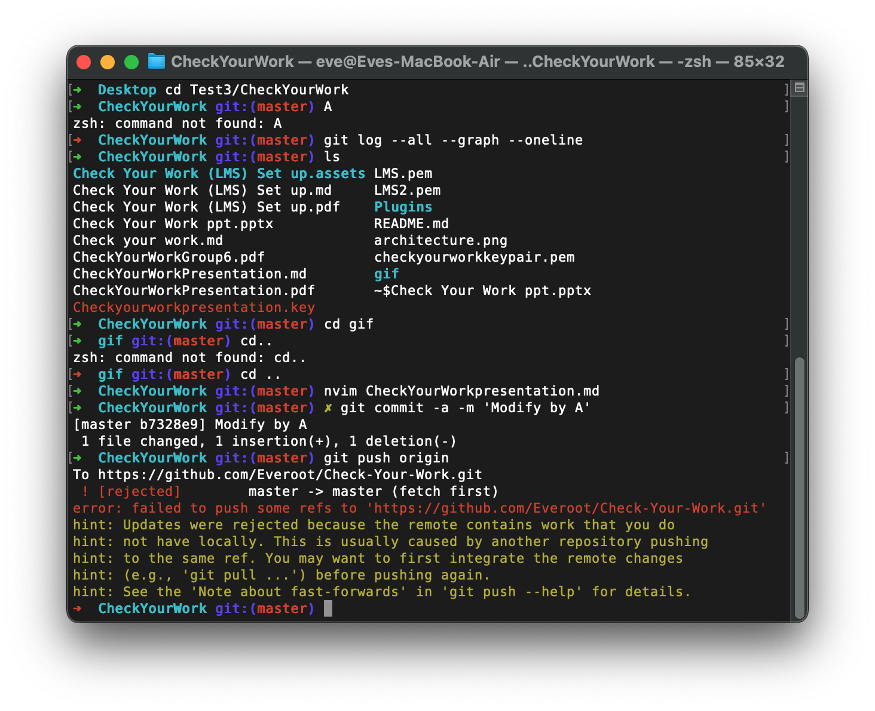Screen dimensions: 875x711
Task: Click 'Check Your Work (LMS) Set up.assets' directory
Action: pyautogui.click(x=219, y=173)
